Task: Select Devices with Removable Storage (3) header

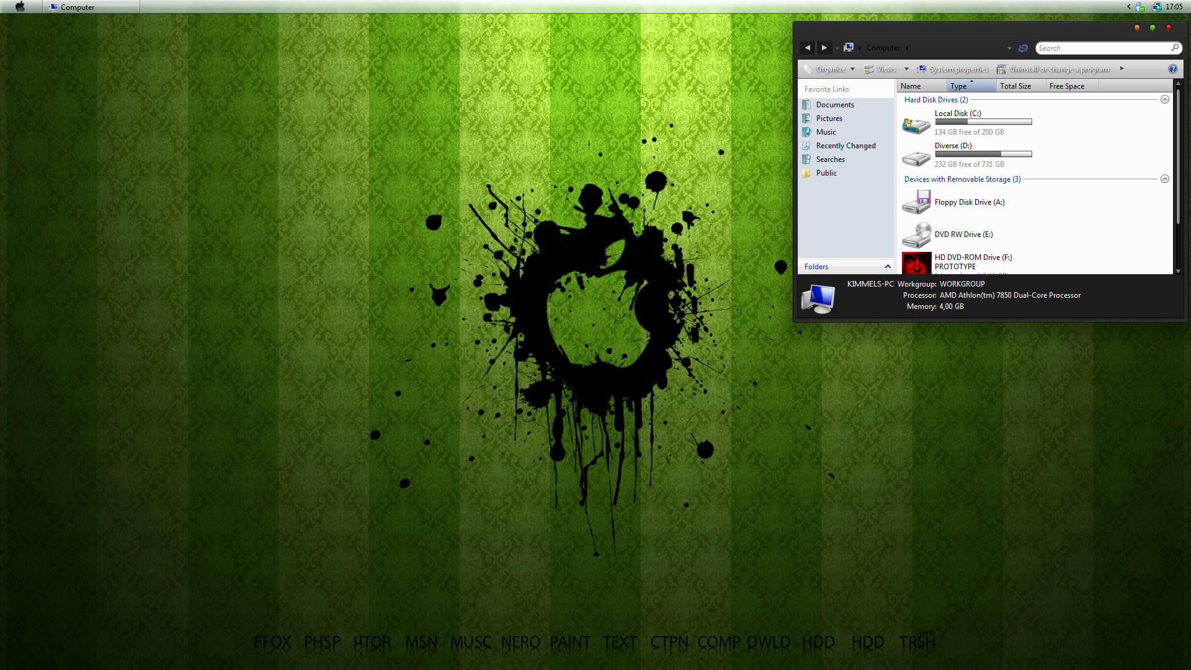Action: (x=962, y=179)
